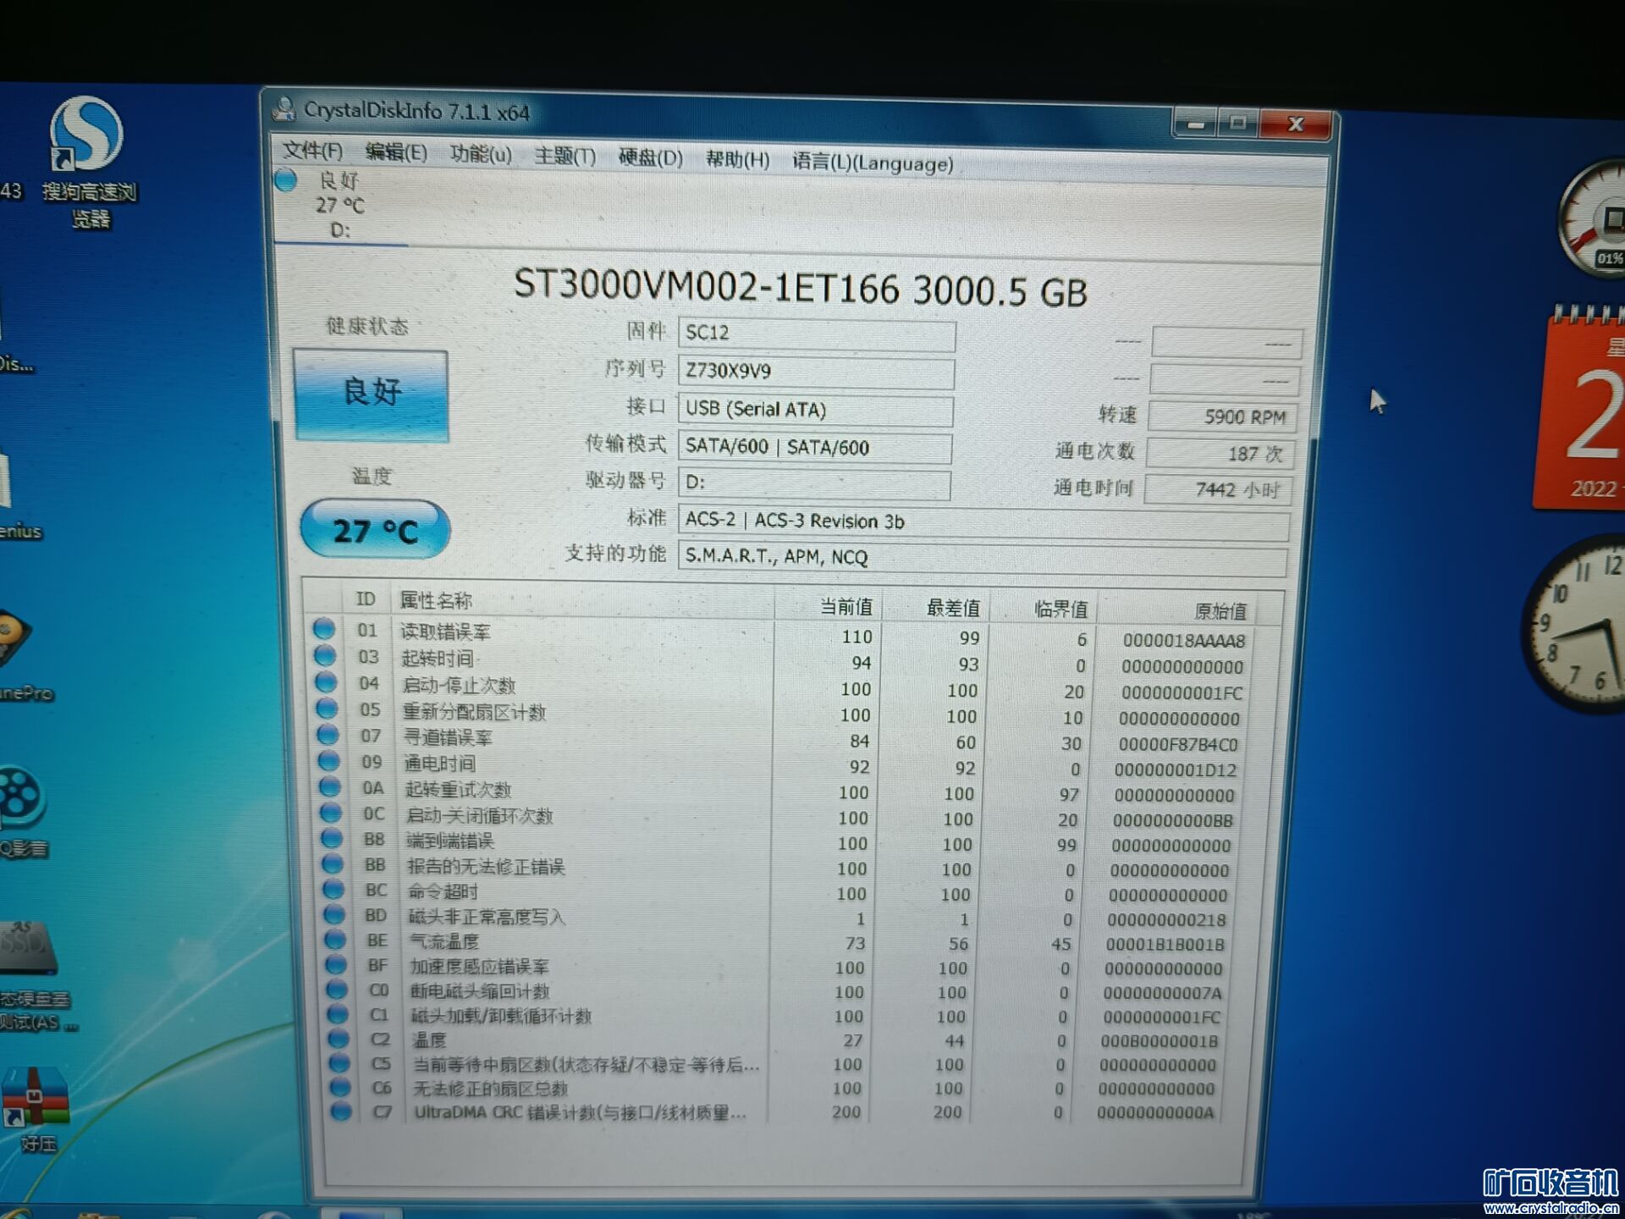Select raw value 000000001D12
This screenshot has width=1625, height=1219.
tap(1176, 770)
